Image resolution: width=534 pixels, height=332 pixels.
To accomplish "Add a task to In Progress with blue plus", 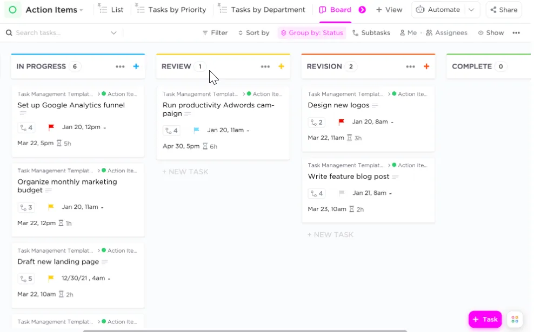I will (136, 66).
